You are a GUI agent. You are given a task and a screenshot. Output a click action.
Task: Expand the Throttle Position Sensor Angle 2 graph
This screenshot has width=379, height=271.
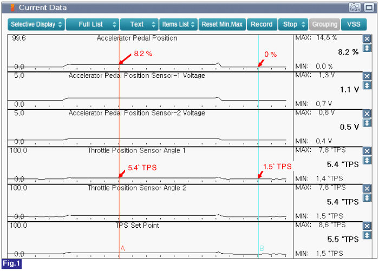[x=367, y=198]
